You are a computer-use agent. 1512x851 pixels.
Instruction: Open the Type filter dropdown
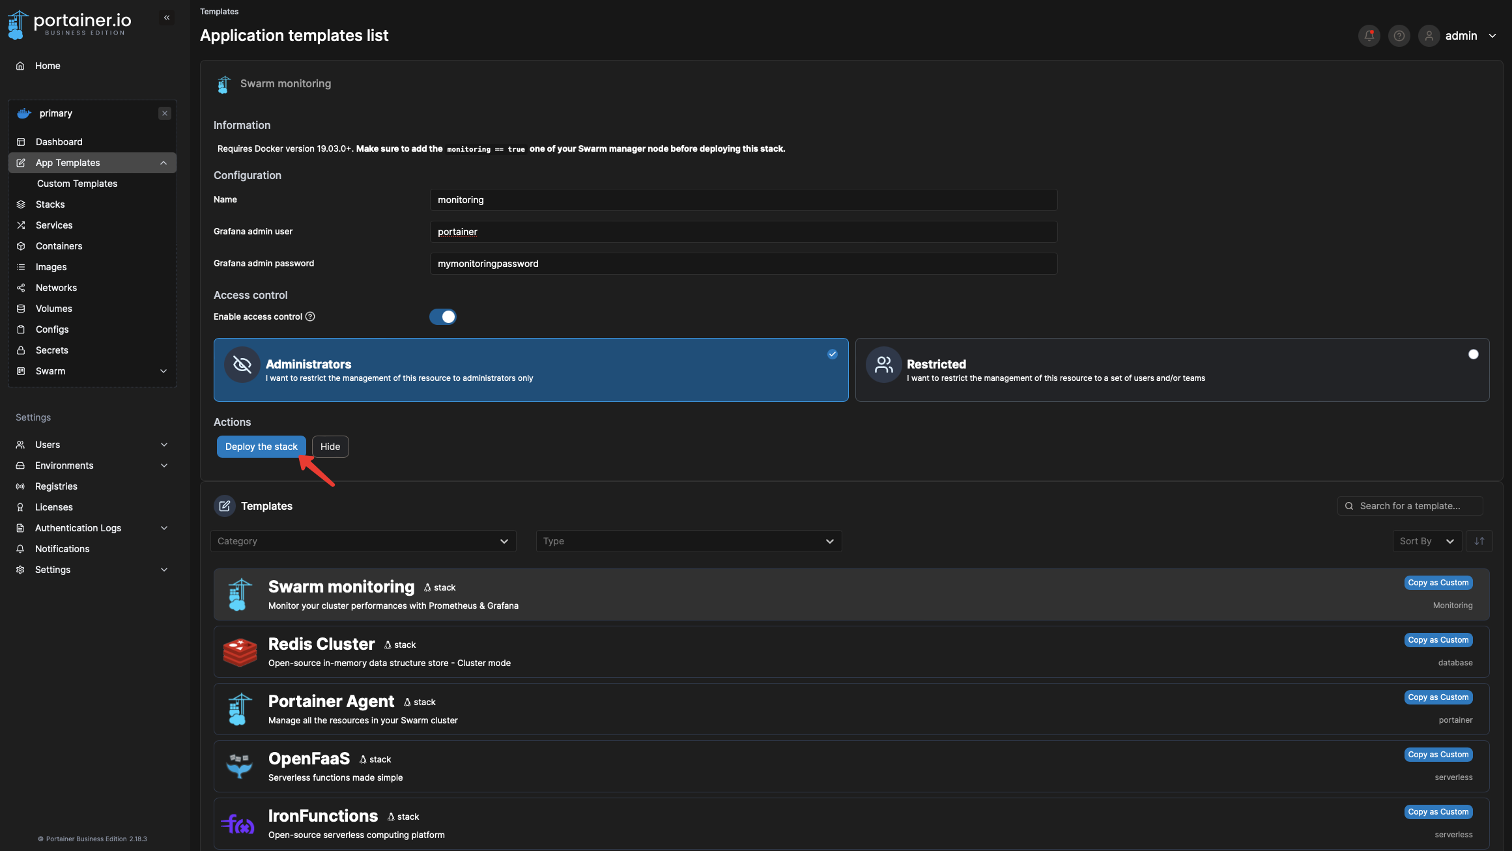point(689,541)
